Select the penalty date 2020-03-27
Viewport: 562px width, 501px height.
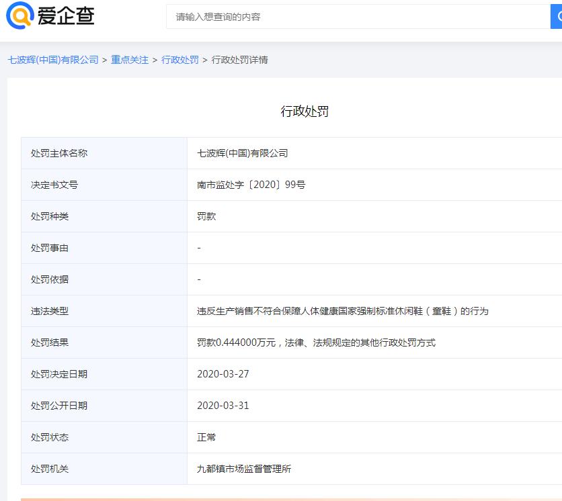(222, 374)
